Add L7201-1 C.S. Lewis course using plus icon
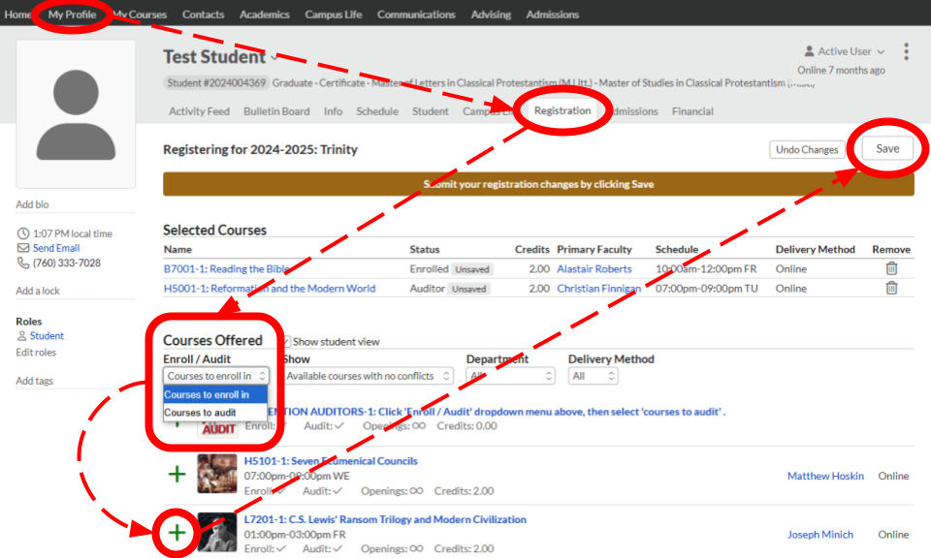Viewport: 931px width, 558px height. tap(177, 533)
